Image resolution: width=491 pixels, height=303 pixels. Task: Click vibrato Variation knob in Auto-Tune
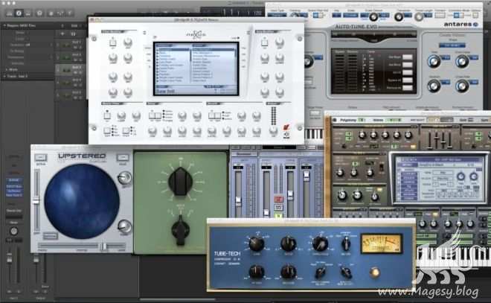[x=434, y=86]
